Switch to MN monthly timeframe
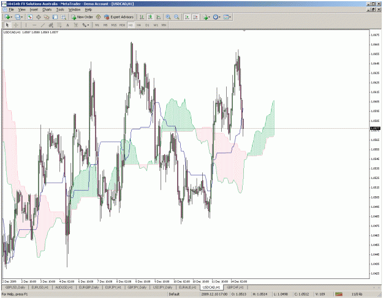383x298 pixels. (x=164, y=25)
